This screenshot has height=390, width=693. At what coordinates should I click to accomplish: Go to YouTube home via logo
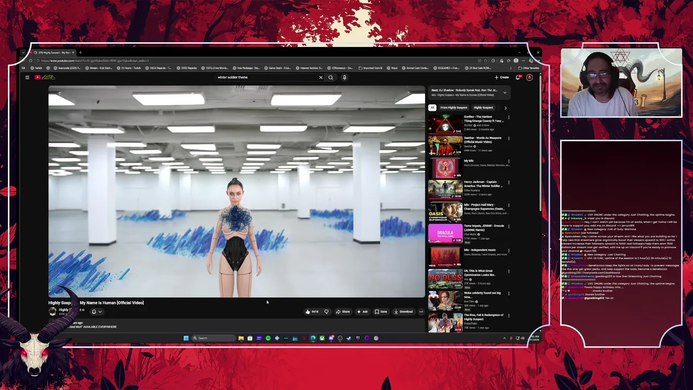[x=45, y=77]
